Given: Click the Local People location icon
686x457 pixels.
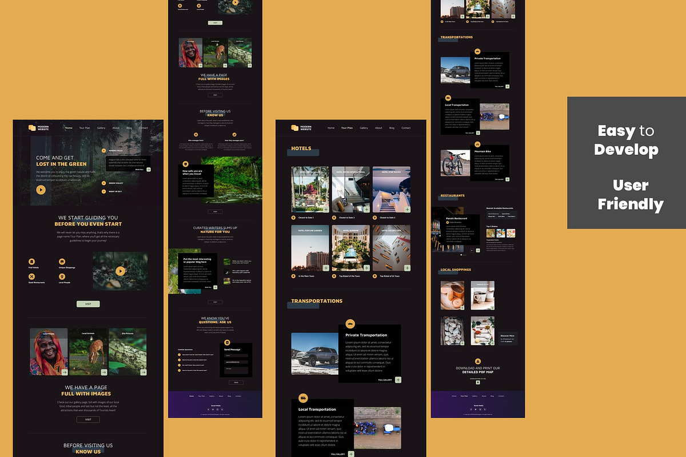Looking at the screenshot, I should click(62, 276).
